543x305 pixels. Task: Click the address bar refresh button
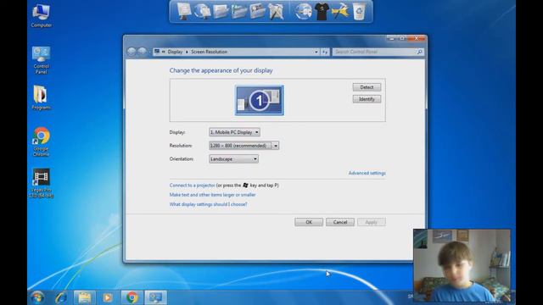point(325,52)
